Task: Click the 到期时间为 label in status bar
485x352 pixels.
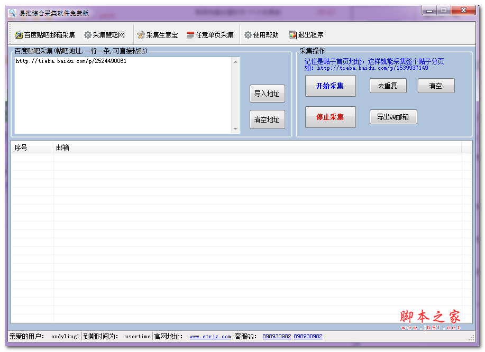Action: click(x=101, y=336)
